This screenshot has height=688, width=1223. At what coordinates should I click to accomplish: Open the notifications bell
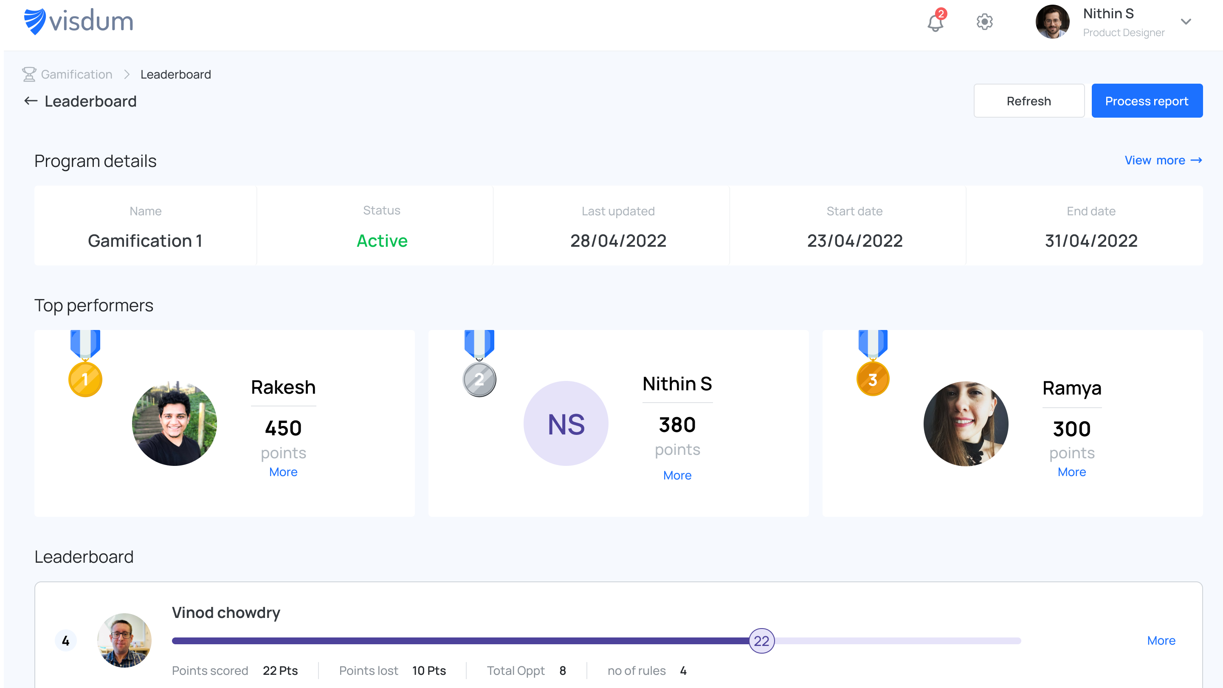pos(935,22)
